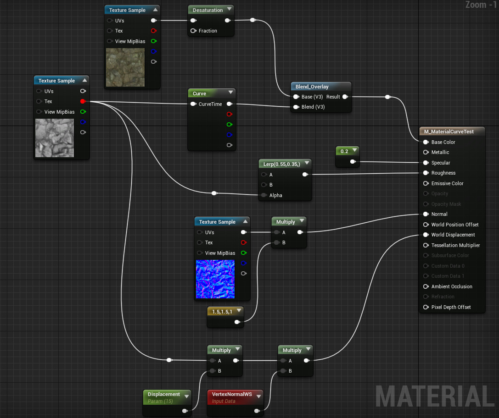Select the Metallic input pin
Screen dimensions: 499x418
(426, 152)
